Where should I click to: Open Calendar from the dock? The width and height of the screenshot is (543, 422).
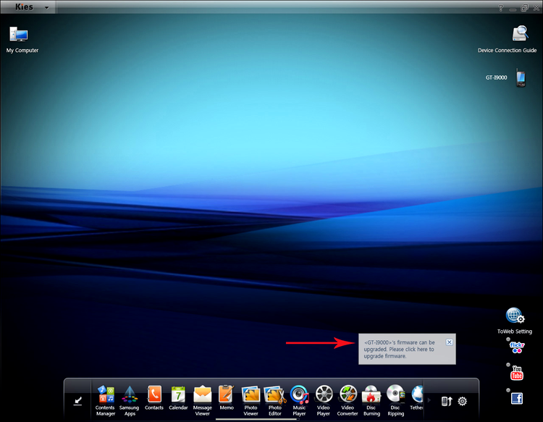pos(178,394)
